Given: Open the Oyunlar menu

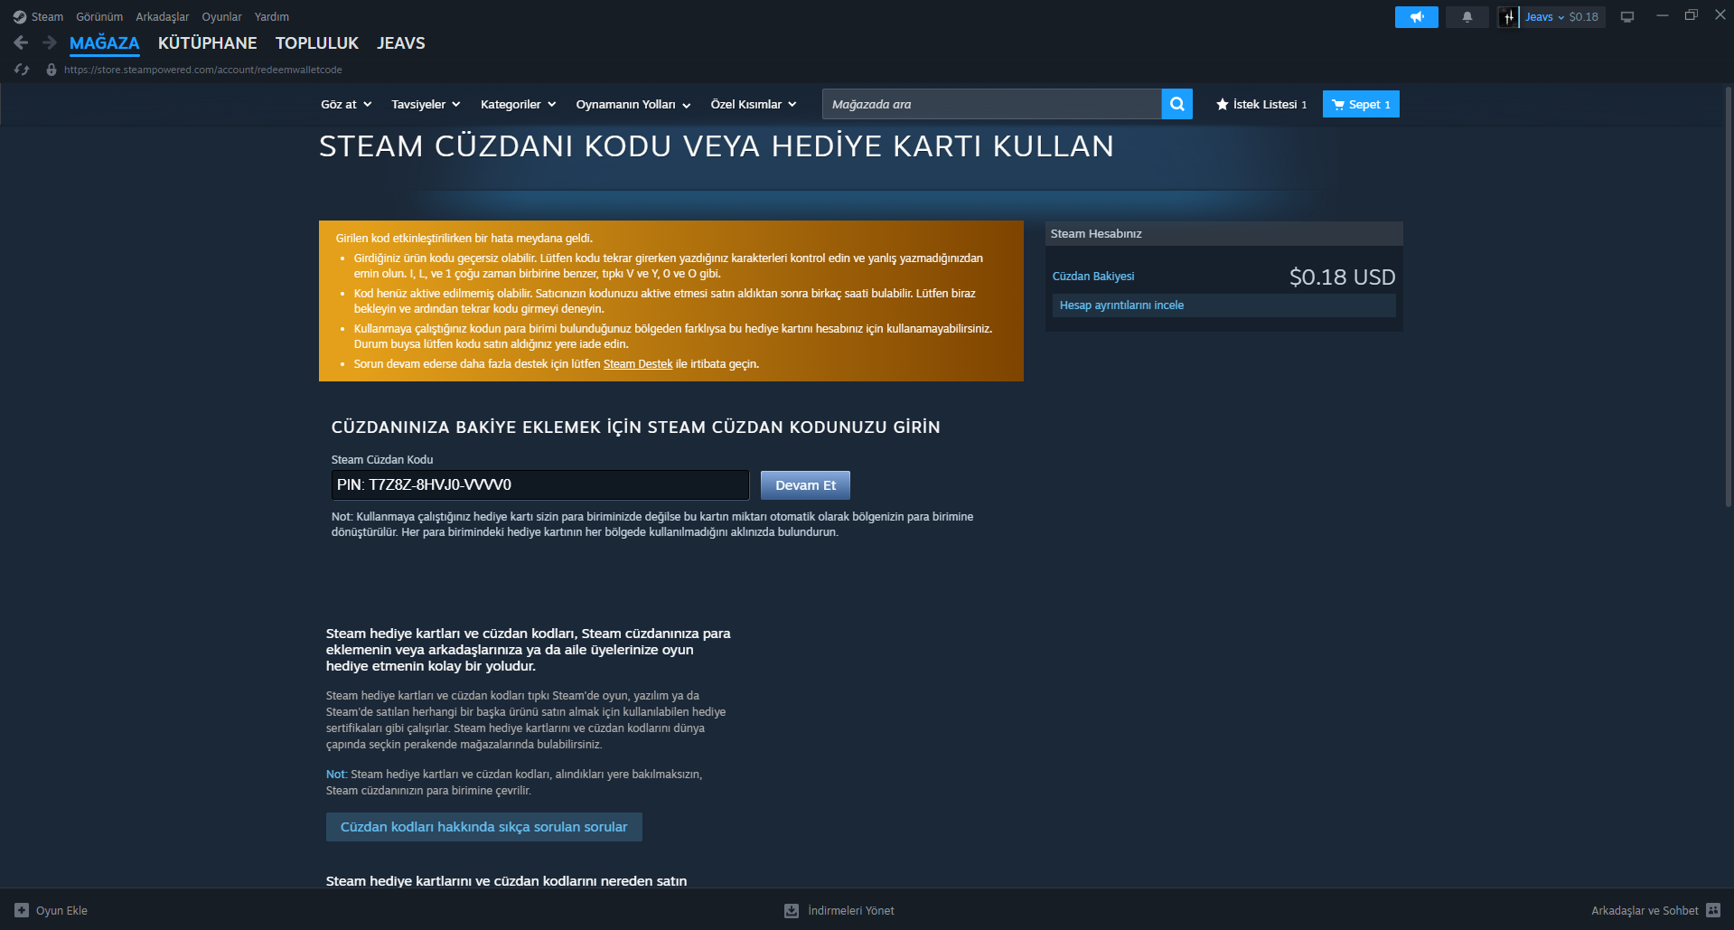Looking at the screenshot, I should (x=221, y=17).
